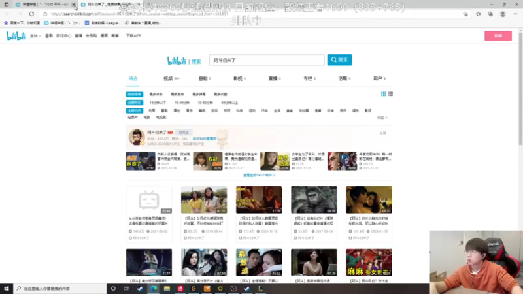
Task: Click the browser back arrow
Action: click(8, 14)
